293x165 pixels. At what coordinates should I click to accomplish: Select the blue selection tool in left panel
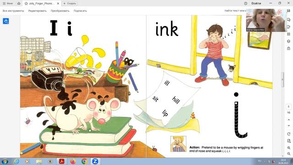6,21
